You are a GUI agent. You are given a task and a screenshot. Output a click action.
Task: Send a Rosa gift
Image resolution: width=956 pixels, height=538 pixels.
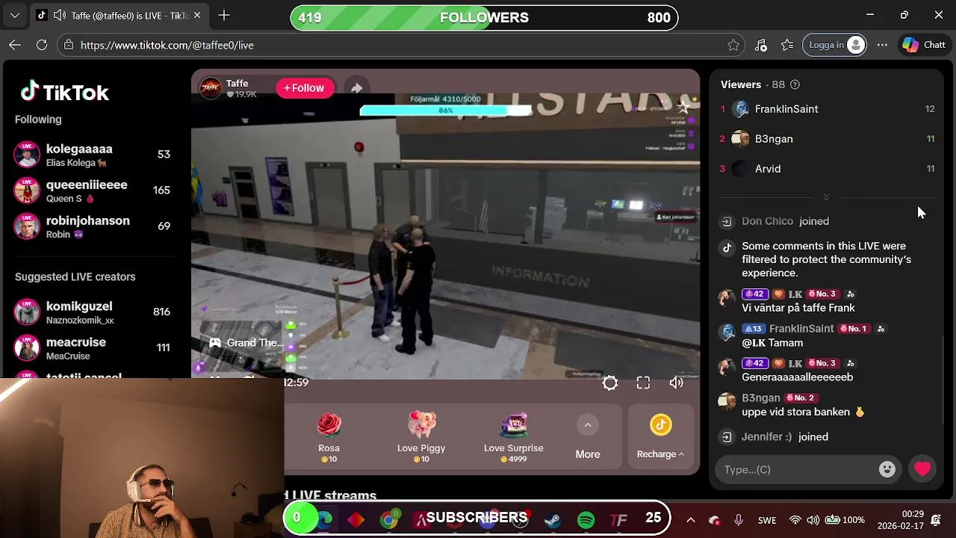(x=329, y=437)
